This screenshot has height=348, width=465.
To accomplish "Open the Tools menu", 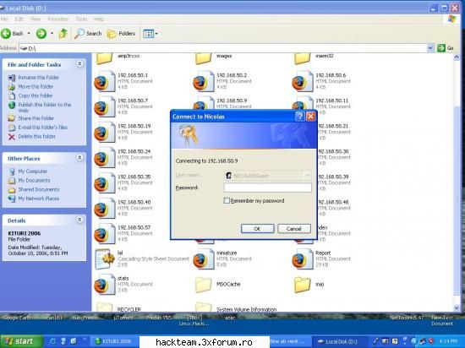I will pos(81,19).
